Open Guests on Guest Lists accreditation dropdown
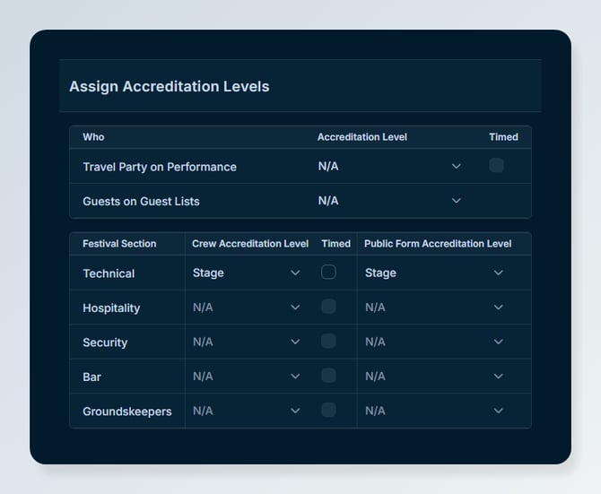 click(389, 201)
